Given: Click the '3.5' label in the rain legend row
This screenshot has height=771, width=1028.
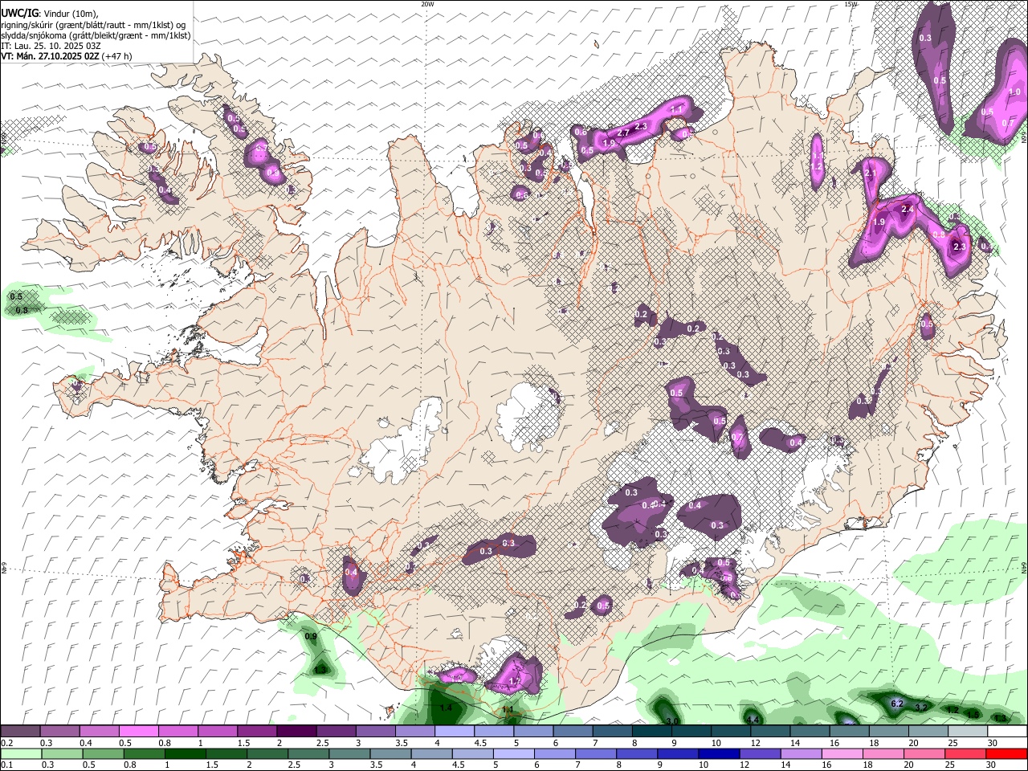Looking at the screenshot, I should [374, 765].
